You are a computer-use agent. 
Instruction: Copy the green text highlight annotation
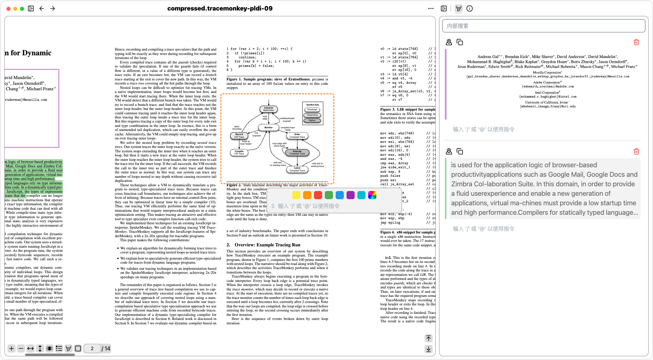coord(460,151)
